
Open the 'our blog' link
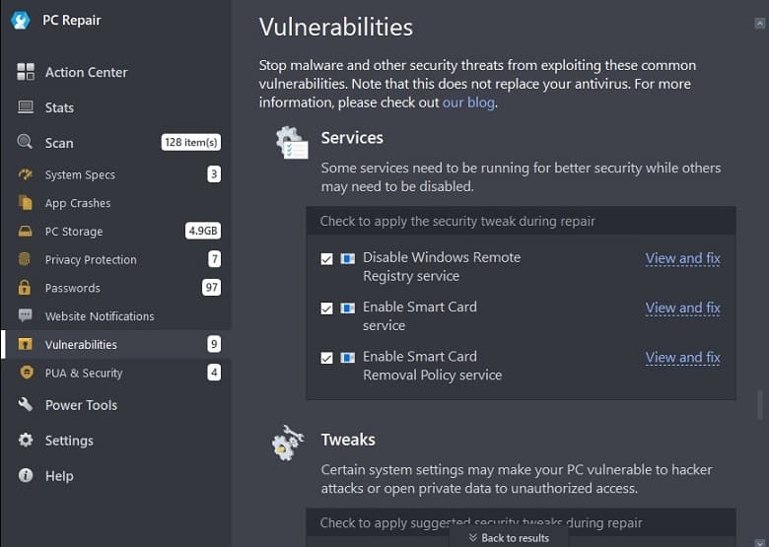(x=468, y=103)
